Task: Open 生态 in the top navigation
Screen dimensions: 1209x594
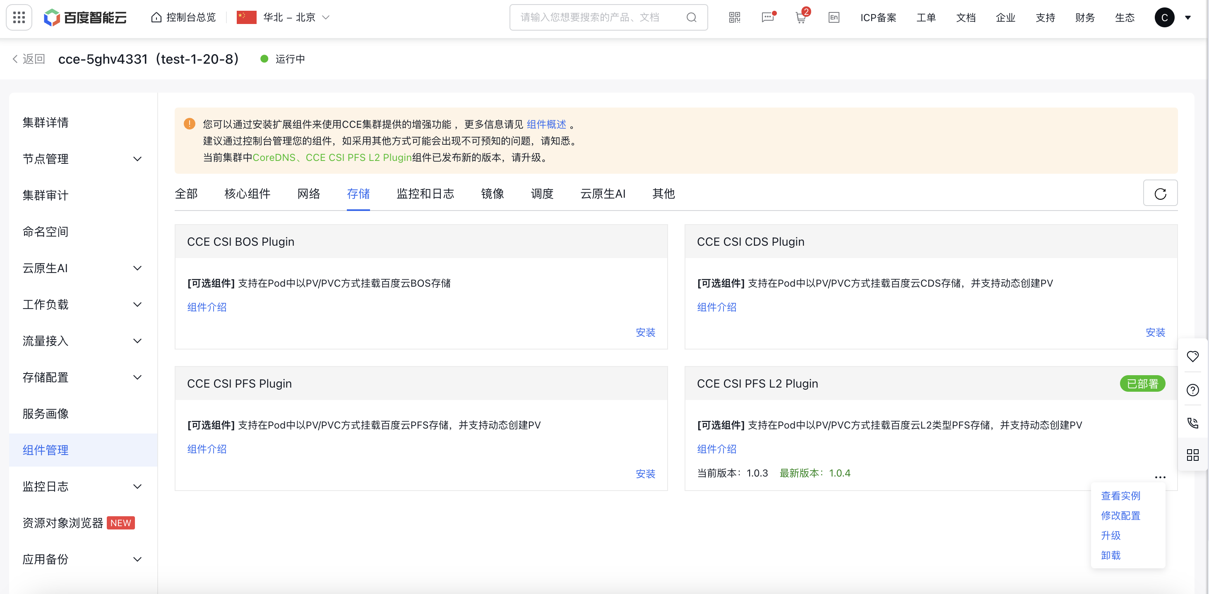Action: pos(1125,17)
